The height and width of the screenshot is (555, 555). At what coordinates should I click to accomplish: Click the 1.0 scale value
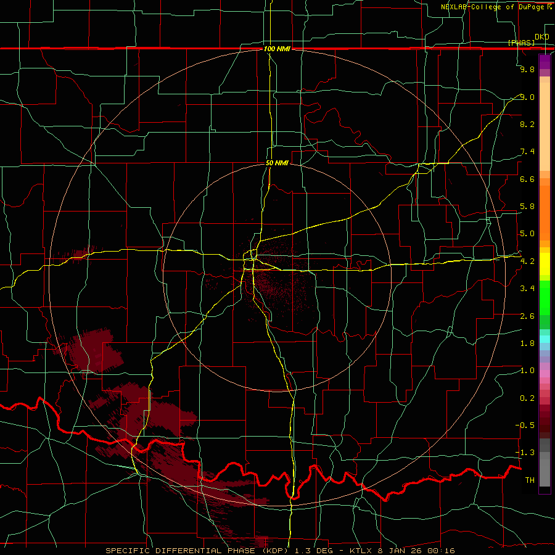tap(527, 371)
